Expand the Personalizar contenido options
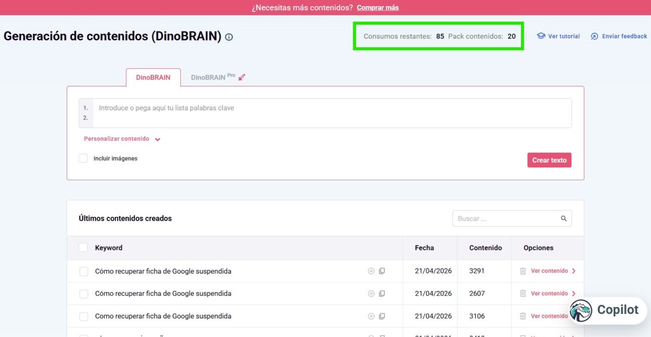Viewport: 651px width, 337px height. [x=122, y=139]
